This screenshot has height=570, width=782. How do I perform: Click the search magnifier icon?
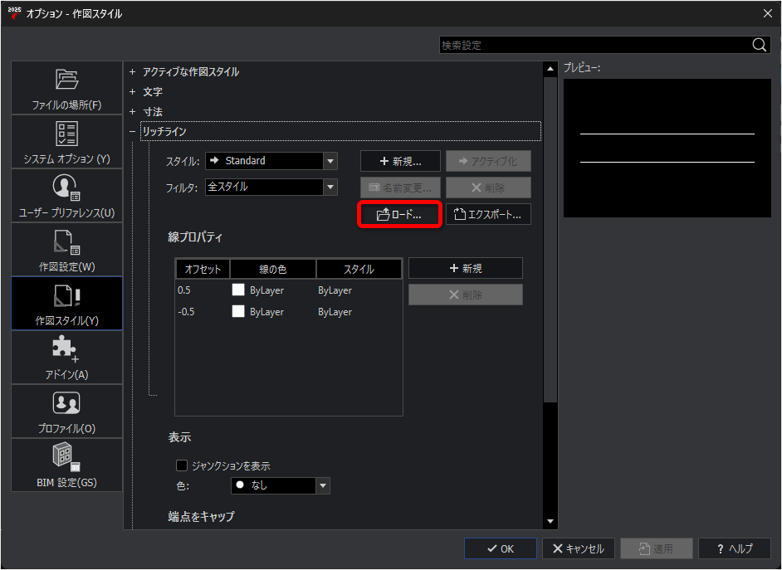[x=759, y=45]
